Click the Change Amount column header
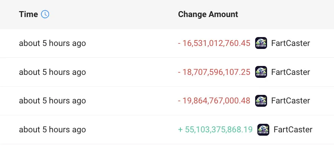Screen dimensions: 334x149 click(208, 14)
